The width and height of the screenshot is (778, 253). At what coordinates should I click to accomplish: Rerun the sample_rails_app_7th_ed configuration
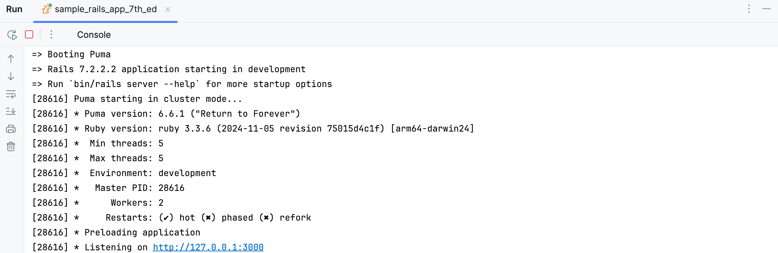coord(11,34)
